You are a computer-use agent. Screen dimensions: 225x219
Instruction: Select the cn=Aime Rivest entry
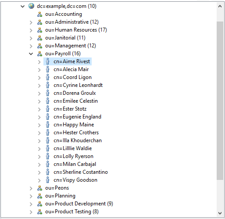[72, 61]
